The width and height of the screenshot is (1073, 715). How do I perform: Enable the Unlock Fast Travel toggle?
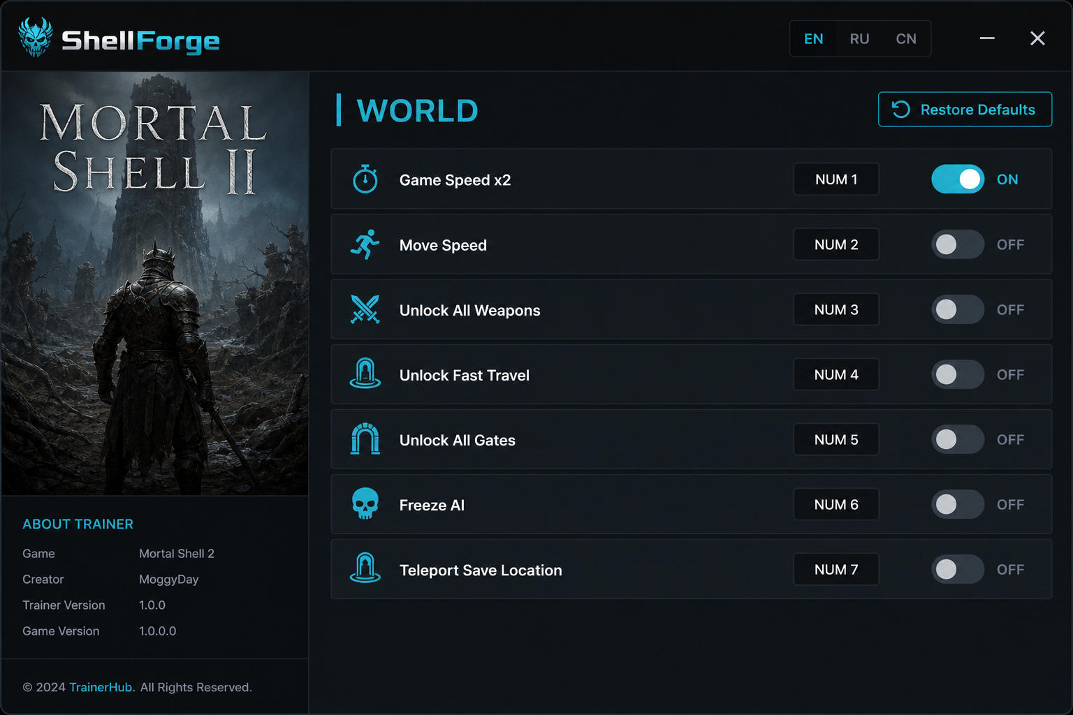click(x=958, y=374)
